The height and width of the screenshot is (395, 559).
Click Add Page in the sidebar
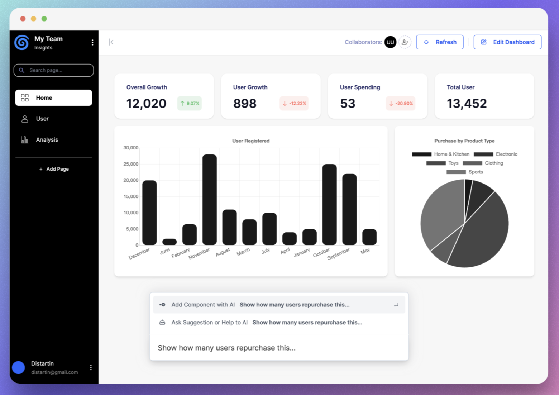[54, 169]
